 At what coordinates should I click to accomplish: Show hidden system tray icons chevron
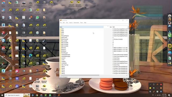(x=156, y=95)
